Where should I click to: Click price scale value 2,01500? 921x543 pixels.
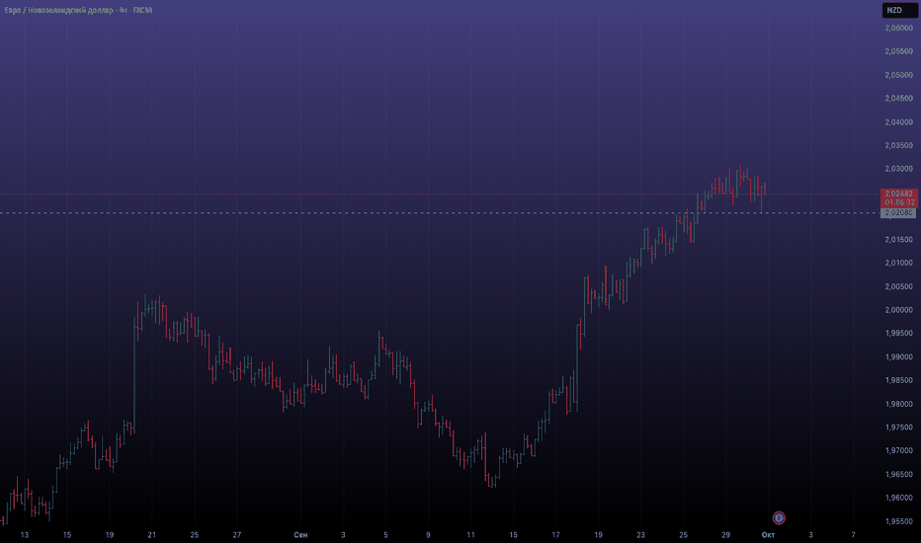point(898,240)
